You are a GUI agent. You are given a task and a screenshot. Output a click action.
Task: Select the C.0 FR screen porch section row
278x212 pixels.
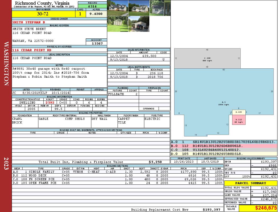tap(117, 179)
